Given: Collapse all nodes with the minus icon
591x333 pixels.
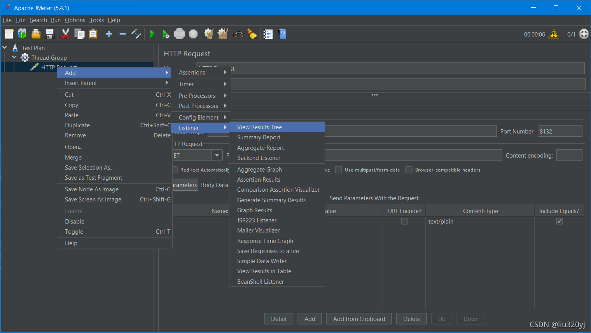Looking at the screenshot, I should 122,34.
